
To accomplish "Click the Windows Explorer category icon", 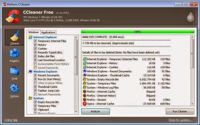I will (x=30, y=72).
